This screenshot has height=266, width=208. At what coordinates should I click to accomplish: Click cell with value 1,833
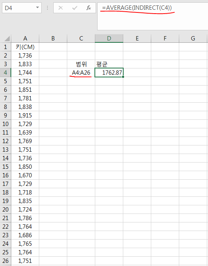[x=25, y=64]
